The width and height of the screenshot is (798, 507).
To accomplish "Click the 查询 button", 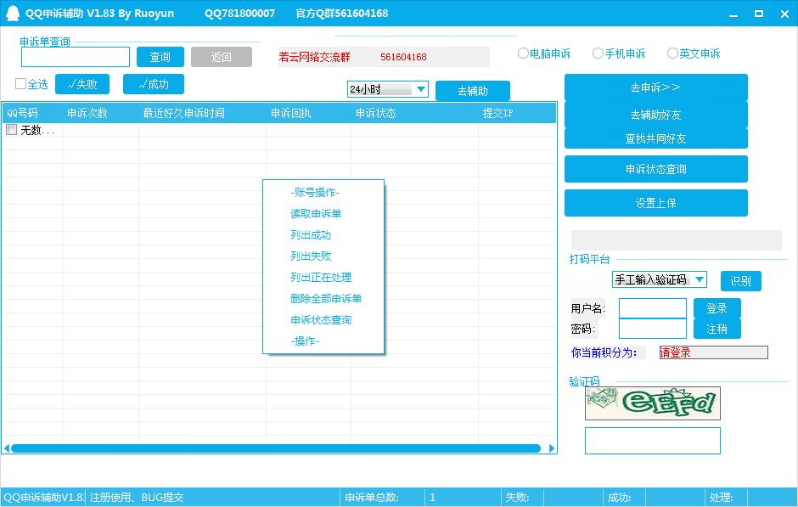I will pyautogui.click(x=160, y=57).
